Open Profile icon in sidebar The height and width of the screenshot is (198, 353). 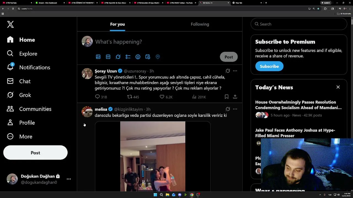pos(10,122)
